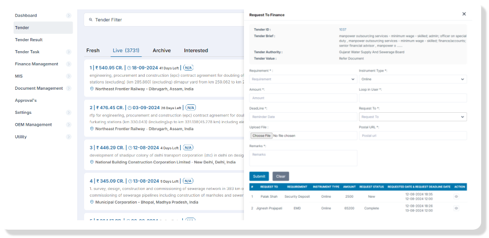Image resolution: width=489 pixels, height=238 pixels.
Task: Open the Requirement dropdown
Action: [x=303, y=79]
